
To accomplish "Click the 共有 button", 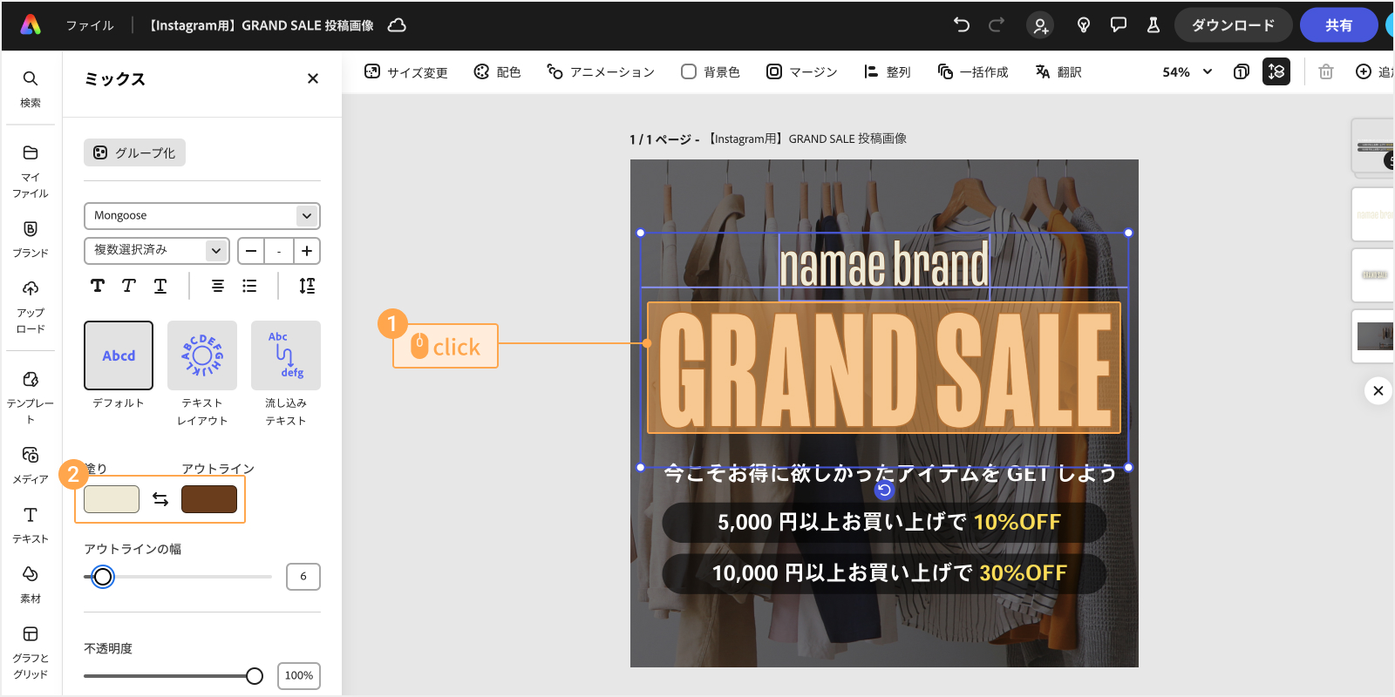I will (1338, 25).
